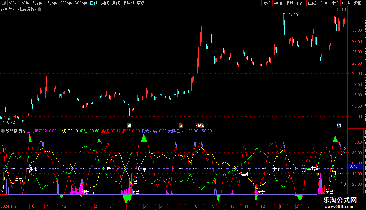366x210 pixels.
Task: Switch to 日线 daily chart
Action: pyautogui.click(x=94, y=3)
